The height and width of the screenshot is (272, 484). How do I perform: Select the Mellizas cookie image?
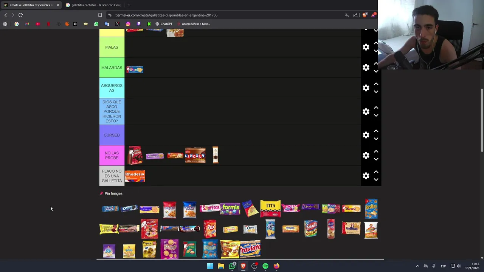351,229
